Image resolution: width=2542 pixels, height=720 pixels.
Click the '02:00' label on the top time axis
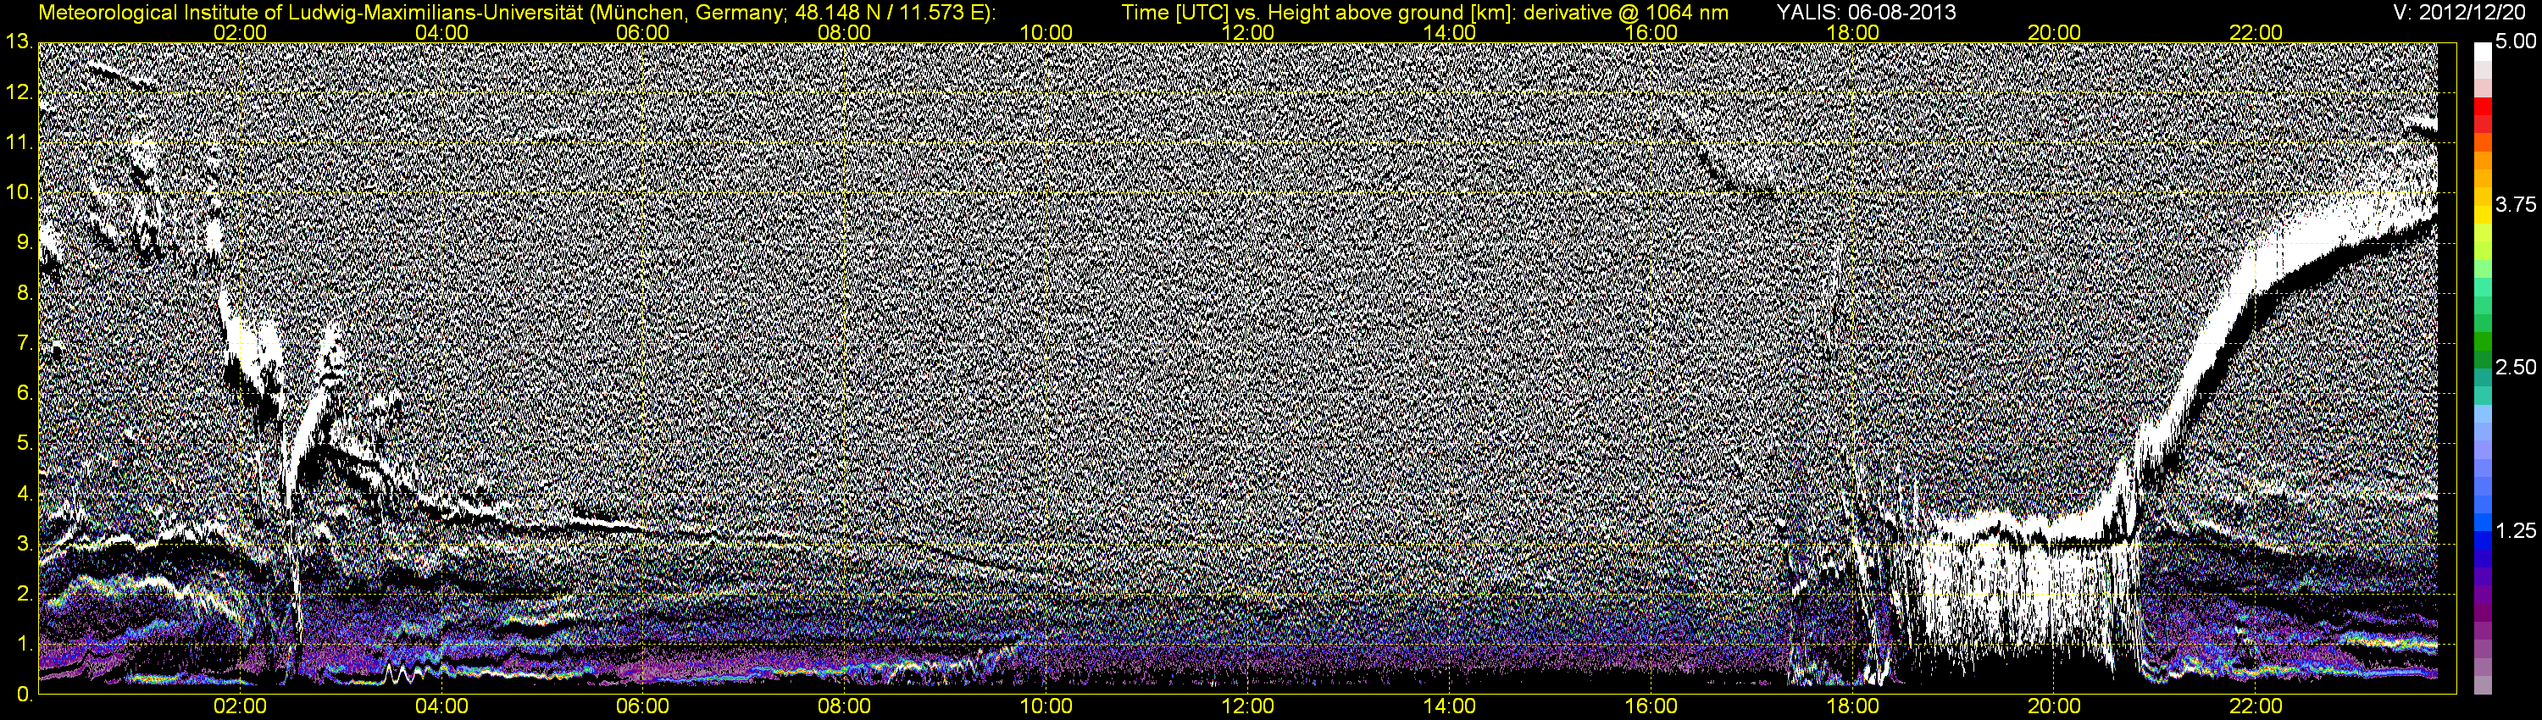(x=240, y=32)
